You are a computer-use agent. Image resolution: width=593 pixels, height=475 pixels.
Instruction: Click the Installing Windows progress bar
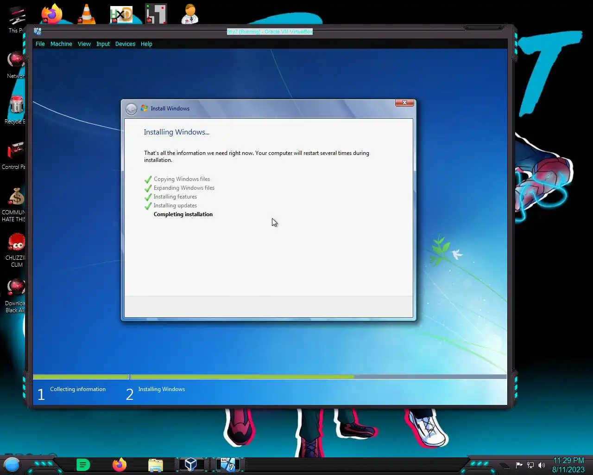[318, 377]
